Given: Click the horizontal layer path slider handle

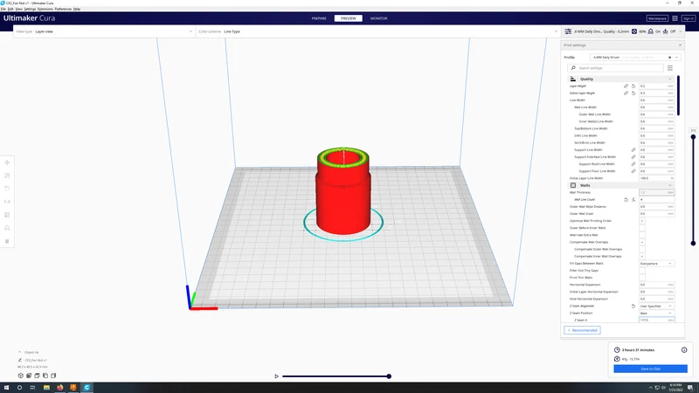Looking at the screenshot, I should (389, 376).
